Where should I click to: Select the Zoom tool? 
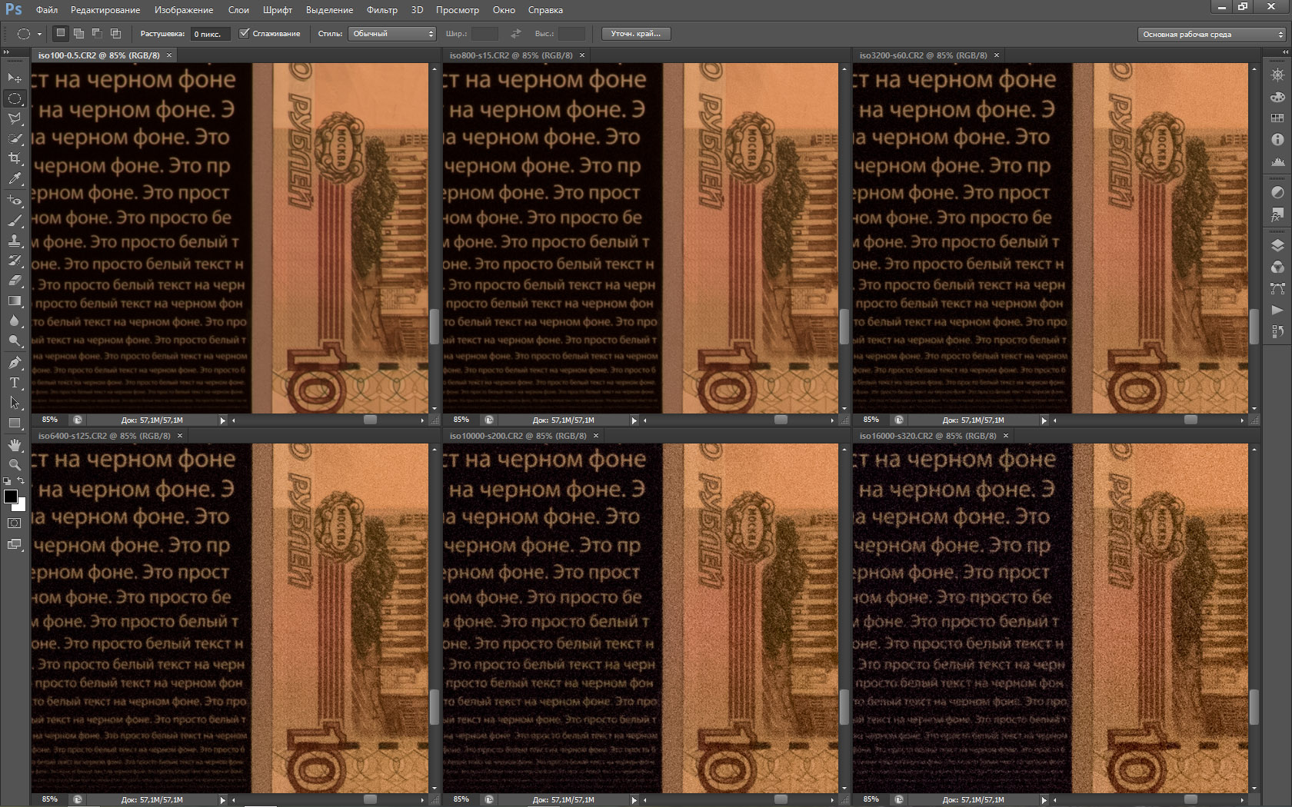pyautogui.click(x=14, y=464)
